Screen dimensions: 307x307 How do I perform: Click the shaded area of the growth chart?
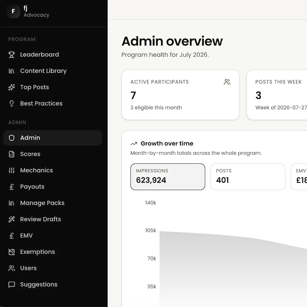coord(233,272)
